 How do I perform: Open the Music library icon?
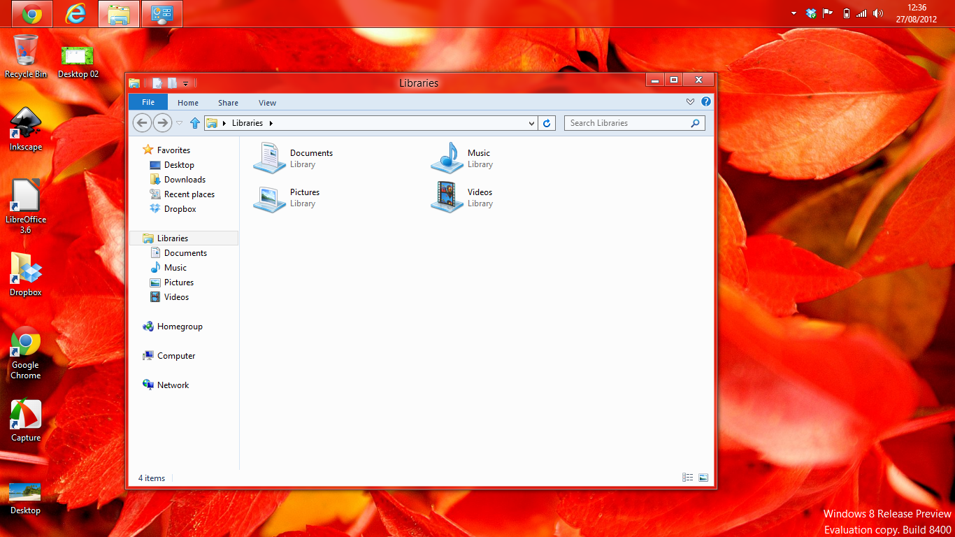pos(447,158)
